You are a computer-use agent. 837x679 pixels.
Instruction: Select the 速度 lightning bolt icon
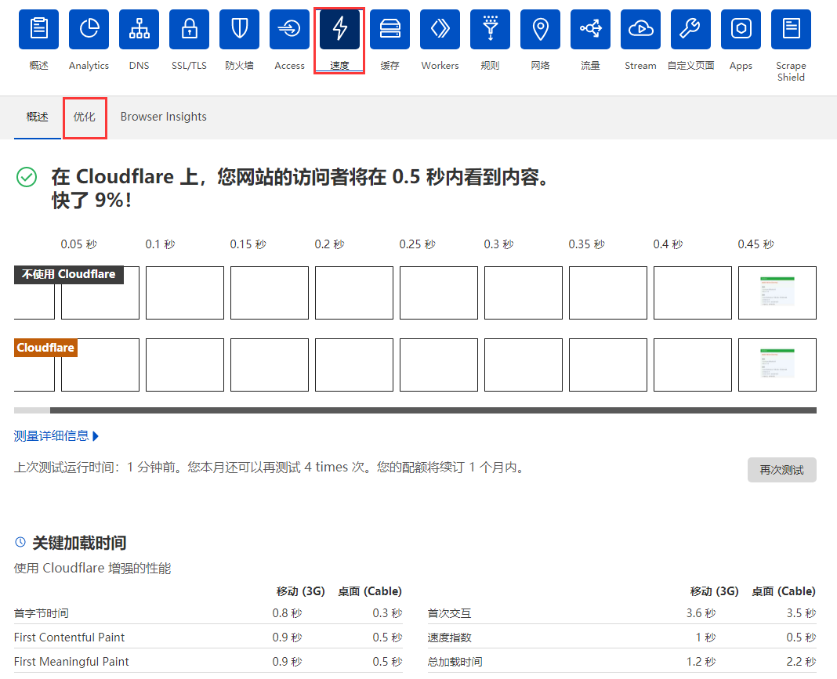coord(339,29)
